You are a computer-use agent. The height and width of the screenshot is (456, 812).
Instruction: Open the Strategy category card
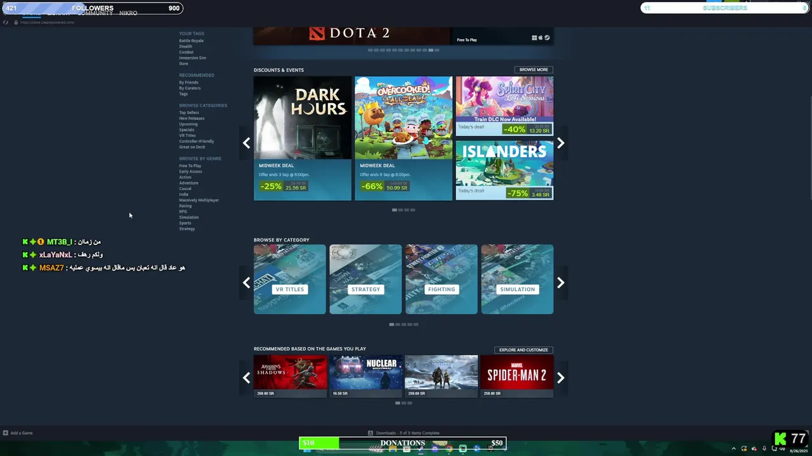pos(365,279)
